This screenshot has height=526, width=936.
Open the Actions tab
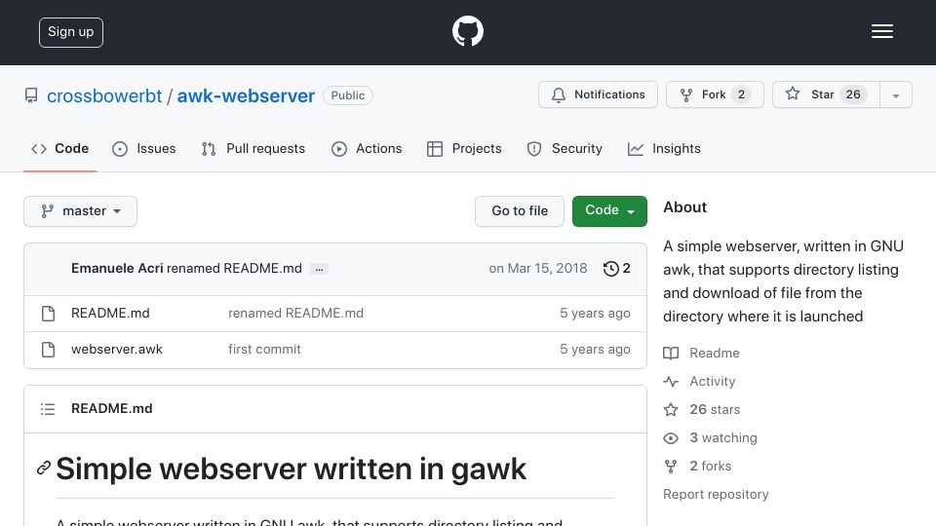click(x=367, y=148)
